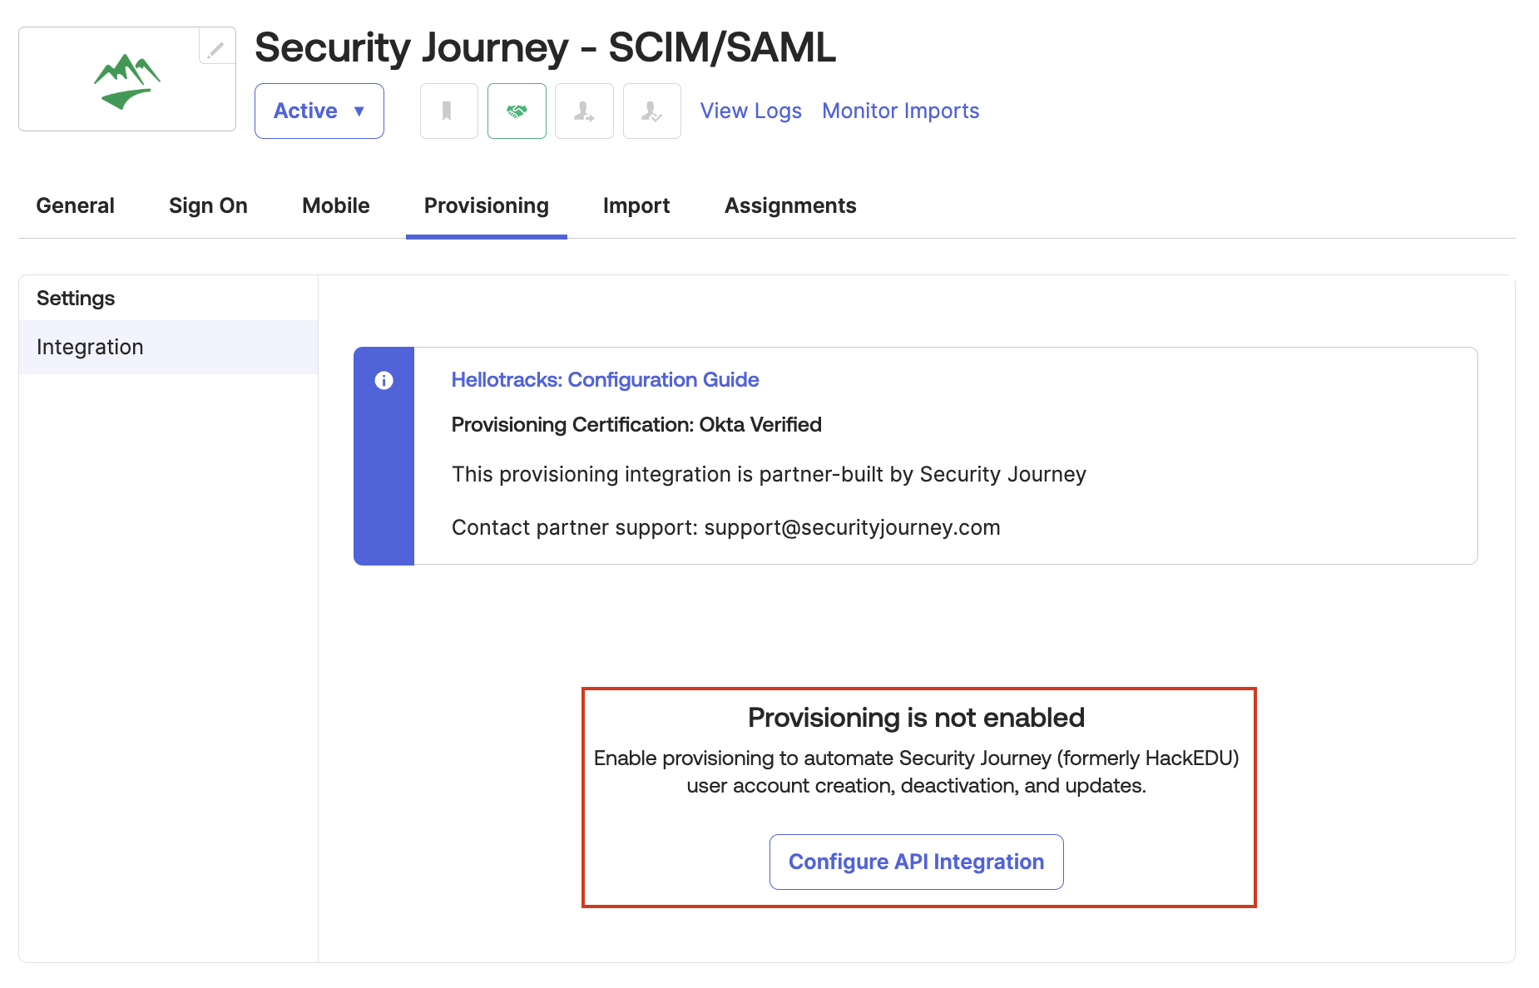Screen dimensions: 1539x988
Task: Click the pencil edit logo icon
Action: click(x=216, y=47)
